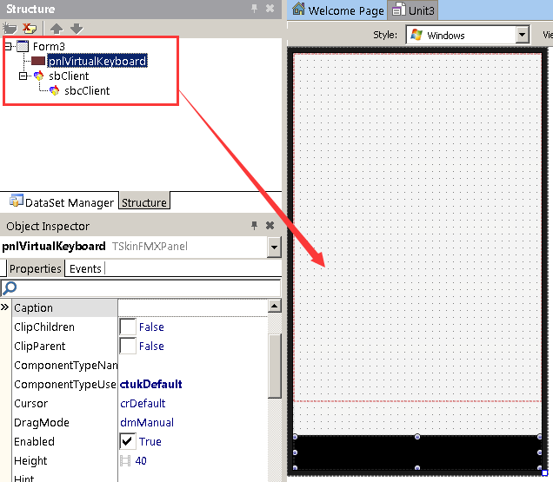Switch to the Events tab
The image size is (553, 482).
click(x=85, y=269)
